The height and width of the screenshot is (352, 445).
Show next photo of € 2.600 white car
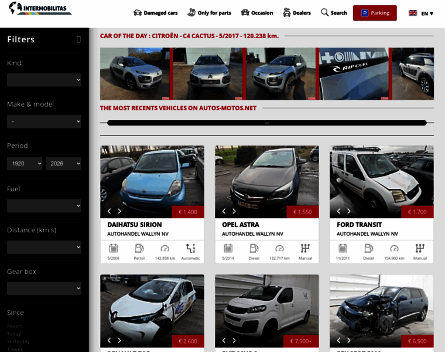119,340
